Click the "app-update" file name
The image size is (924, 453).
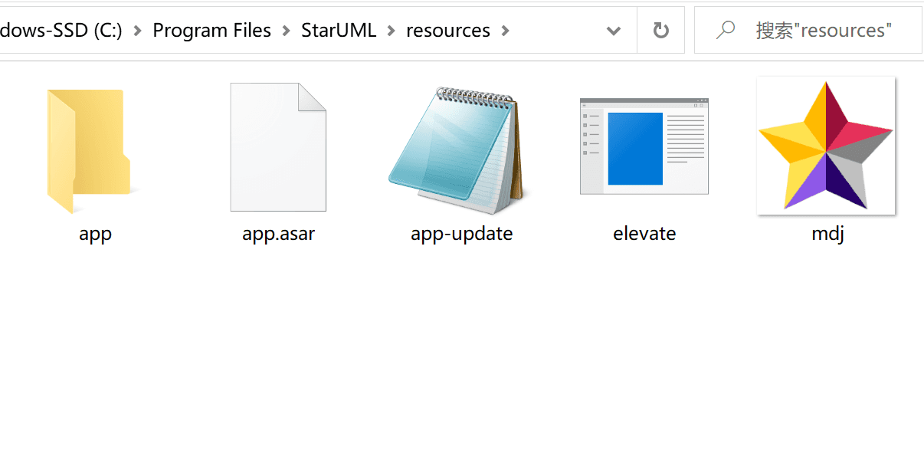click(x=461, y=234)
